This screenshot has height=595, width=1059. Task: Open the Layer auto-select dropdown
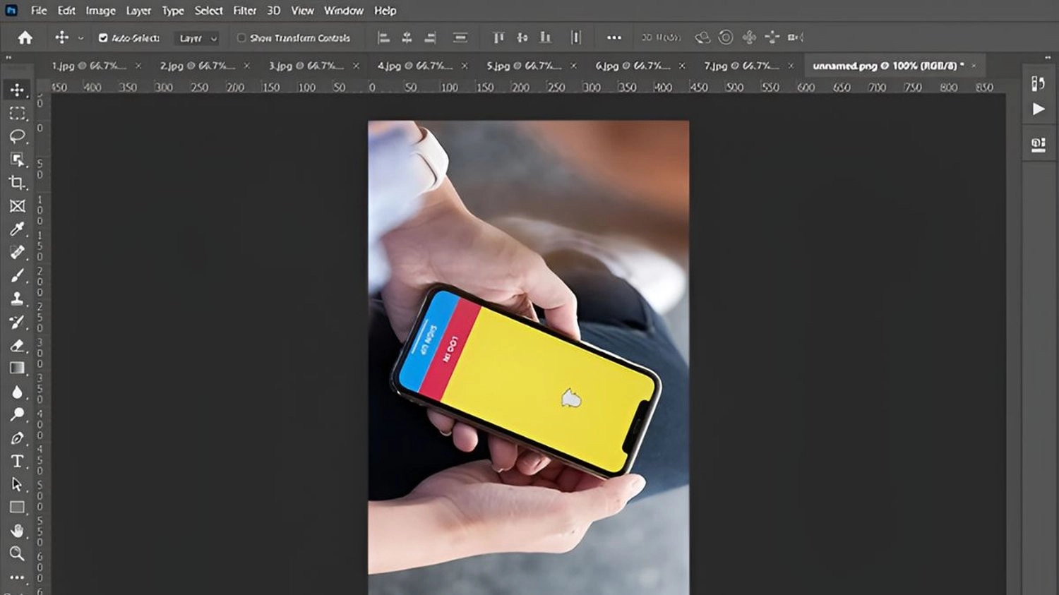(x=198, y=38)
